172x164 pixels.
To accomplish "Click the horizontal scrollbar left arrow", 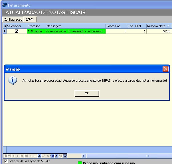I will click(x=84, y=156).
